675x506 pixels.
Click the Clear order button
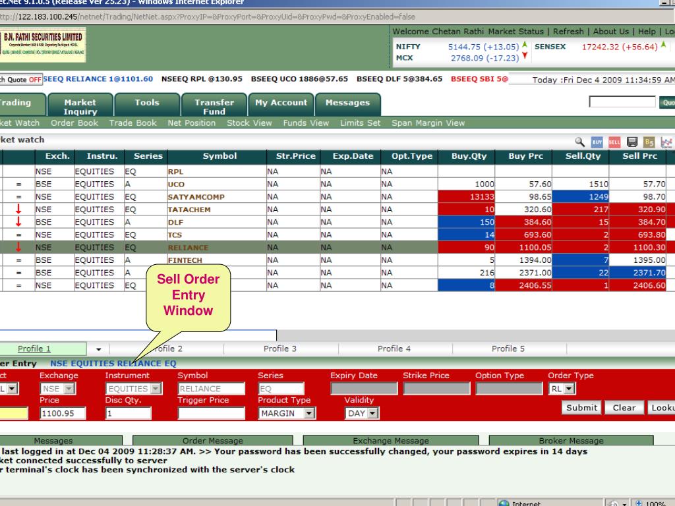click(624, 407)
